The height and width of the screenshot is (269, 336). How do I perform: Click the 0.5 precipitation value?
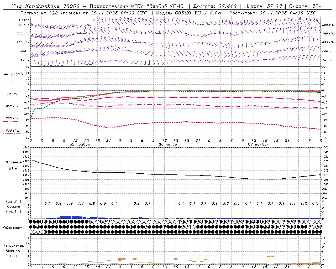point(103,204)
